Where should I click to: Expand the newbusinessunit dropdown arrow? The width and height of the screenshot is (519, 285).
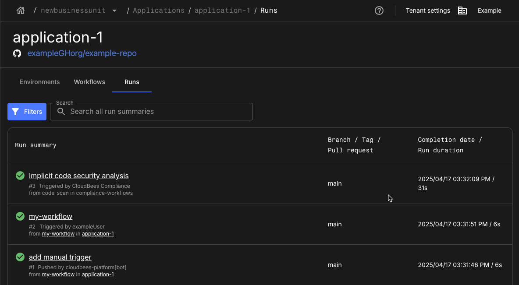114,11
